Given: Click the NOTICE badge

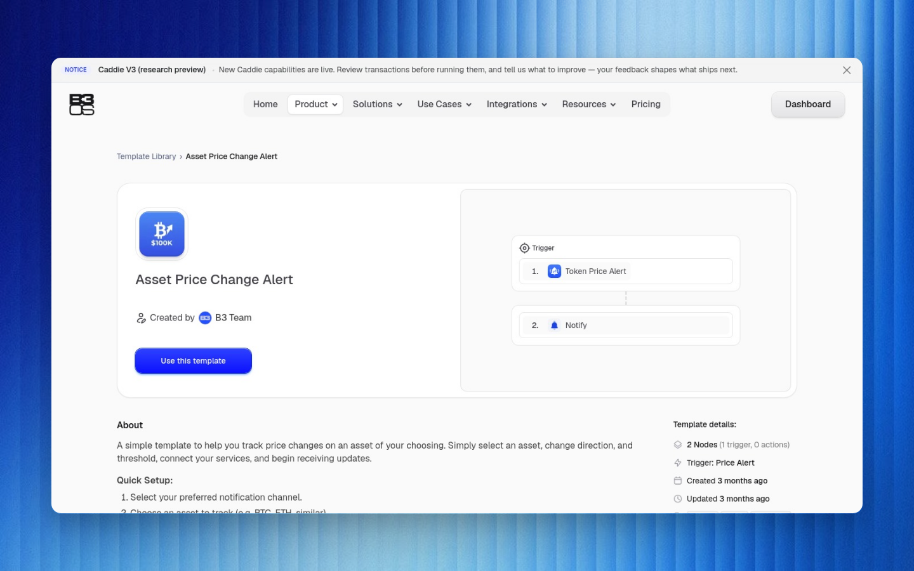Looking at the screenshot, I should tap(76, 70).
